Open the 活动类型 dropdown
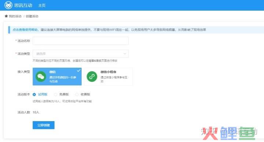264x142 pixels. point(81,54)
